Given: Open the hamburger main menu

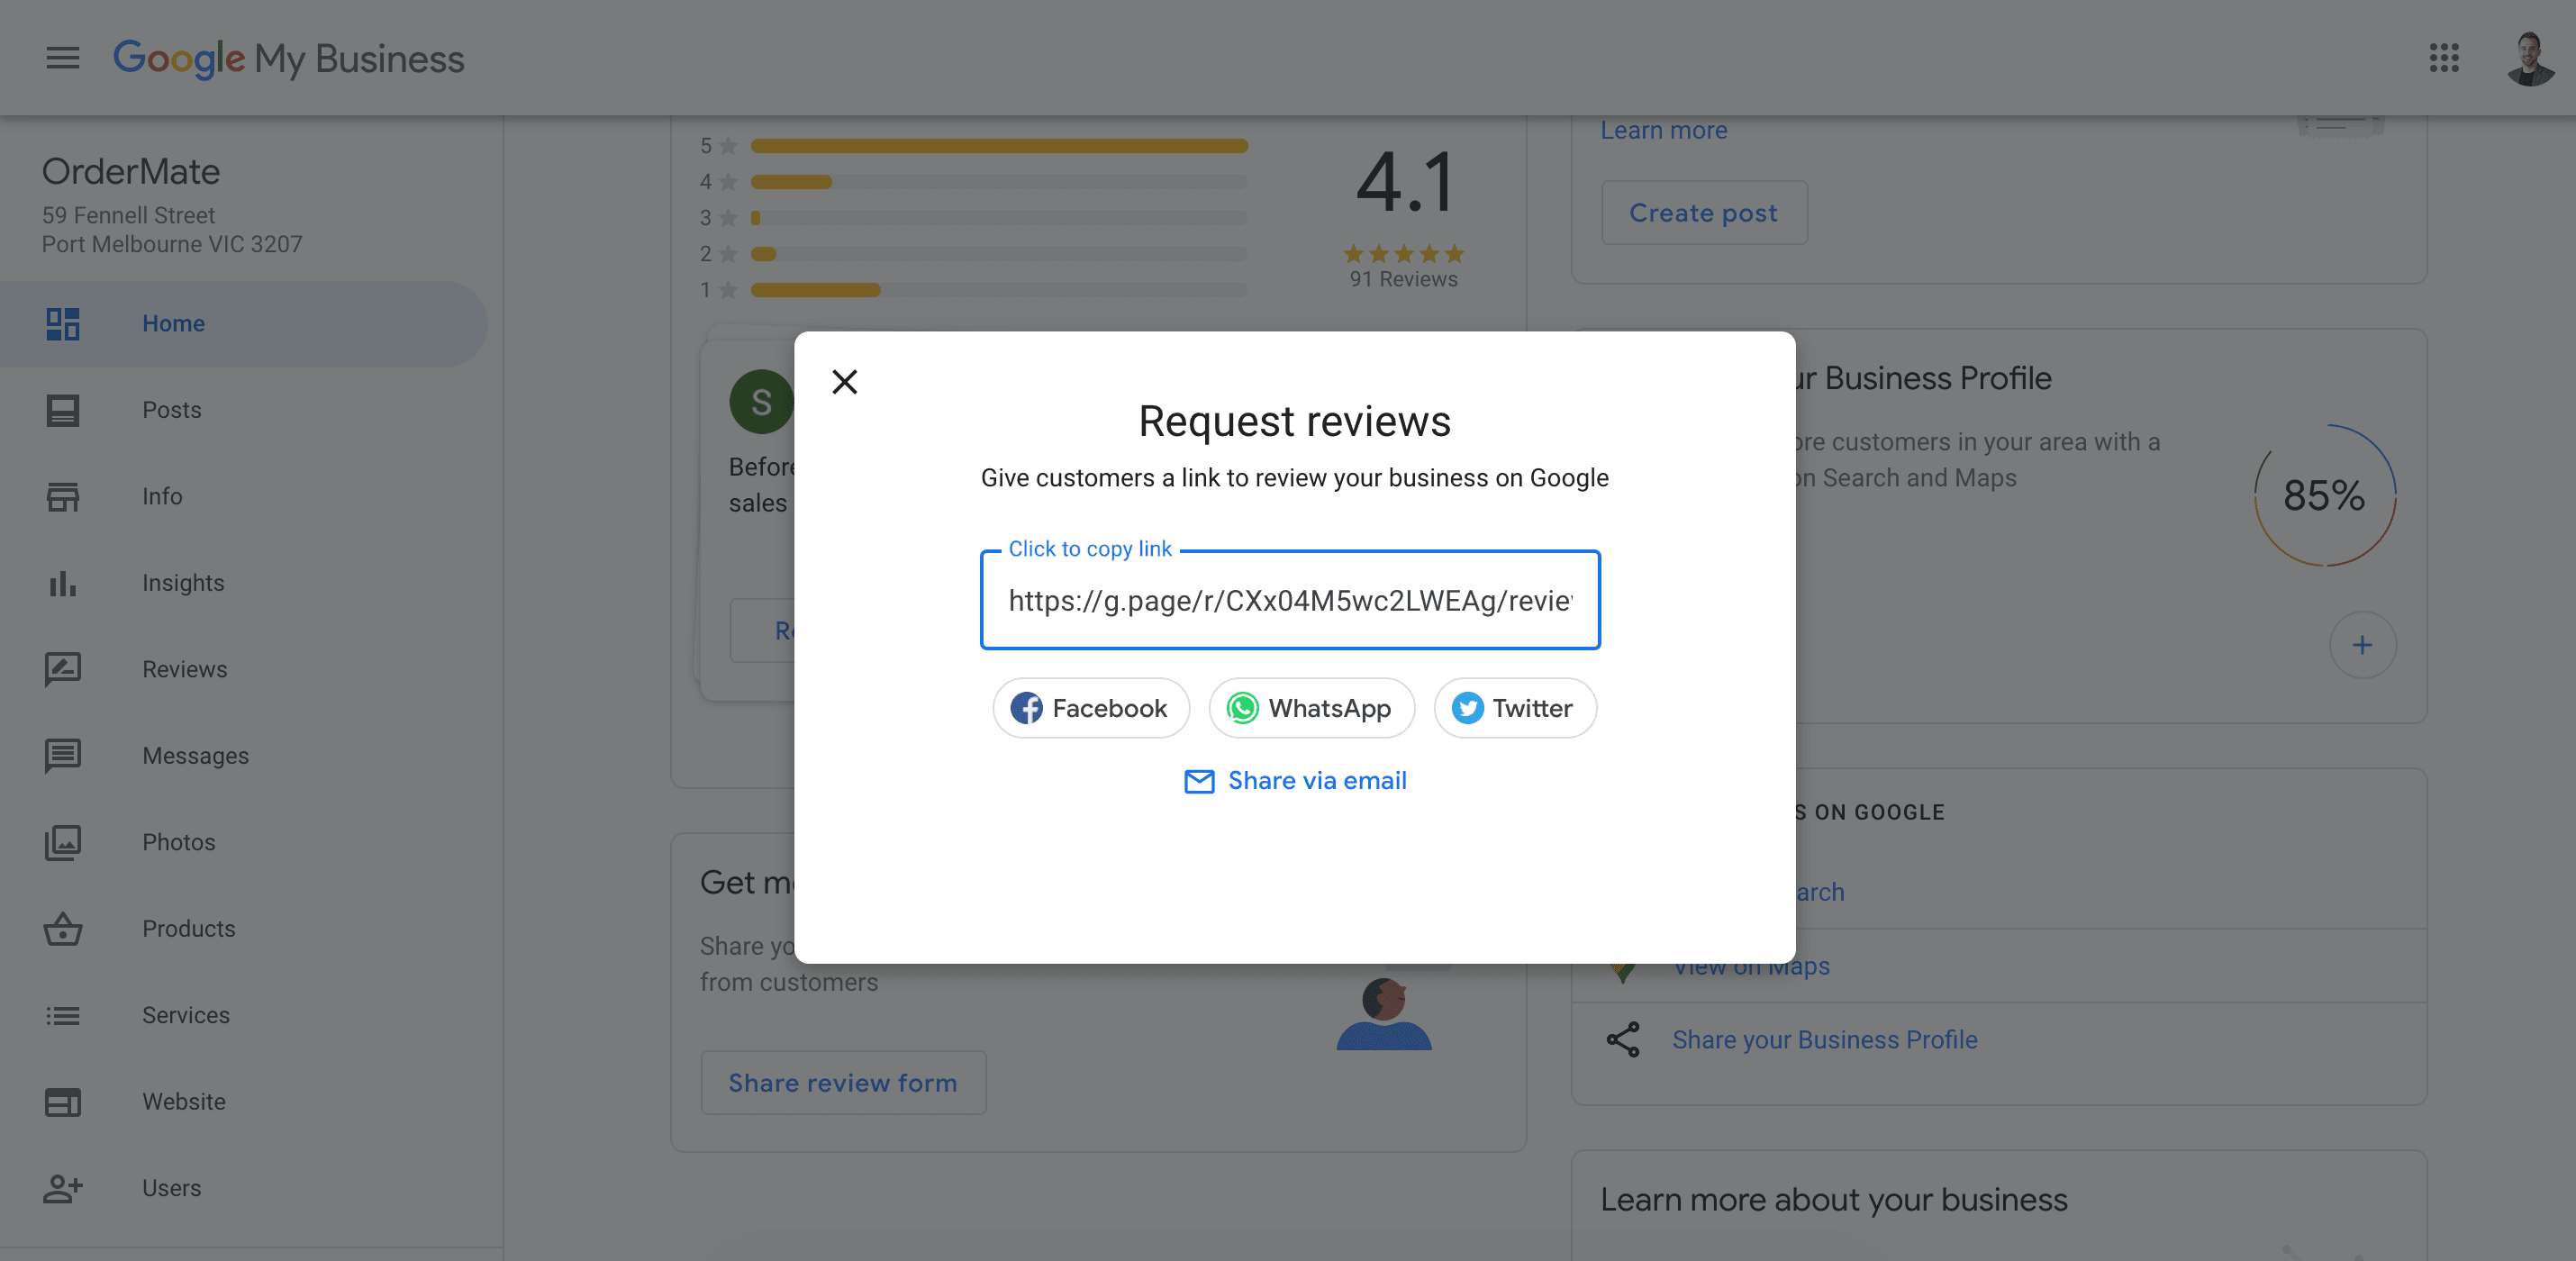Looking at the screenshot, I should (x=62, y=58).
